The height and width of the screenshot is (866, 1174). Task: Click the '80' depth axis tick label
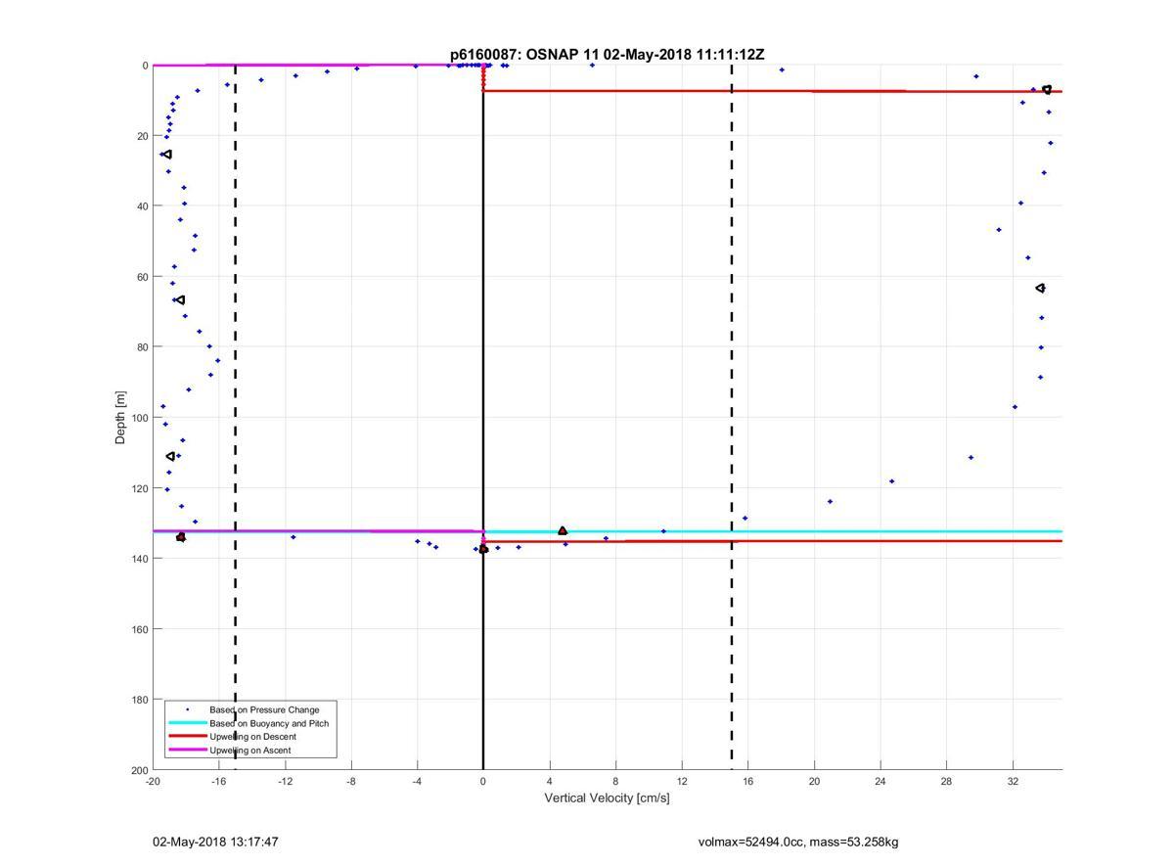[x=141, y=347]
